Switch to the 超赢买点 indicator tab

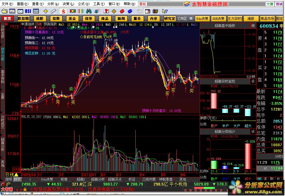click(x=115, y=179)
